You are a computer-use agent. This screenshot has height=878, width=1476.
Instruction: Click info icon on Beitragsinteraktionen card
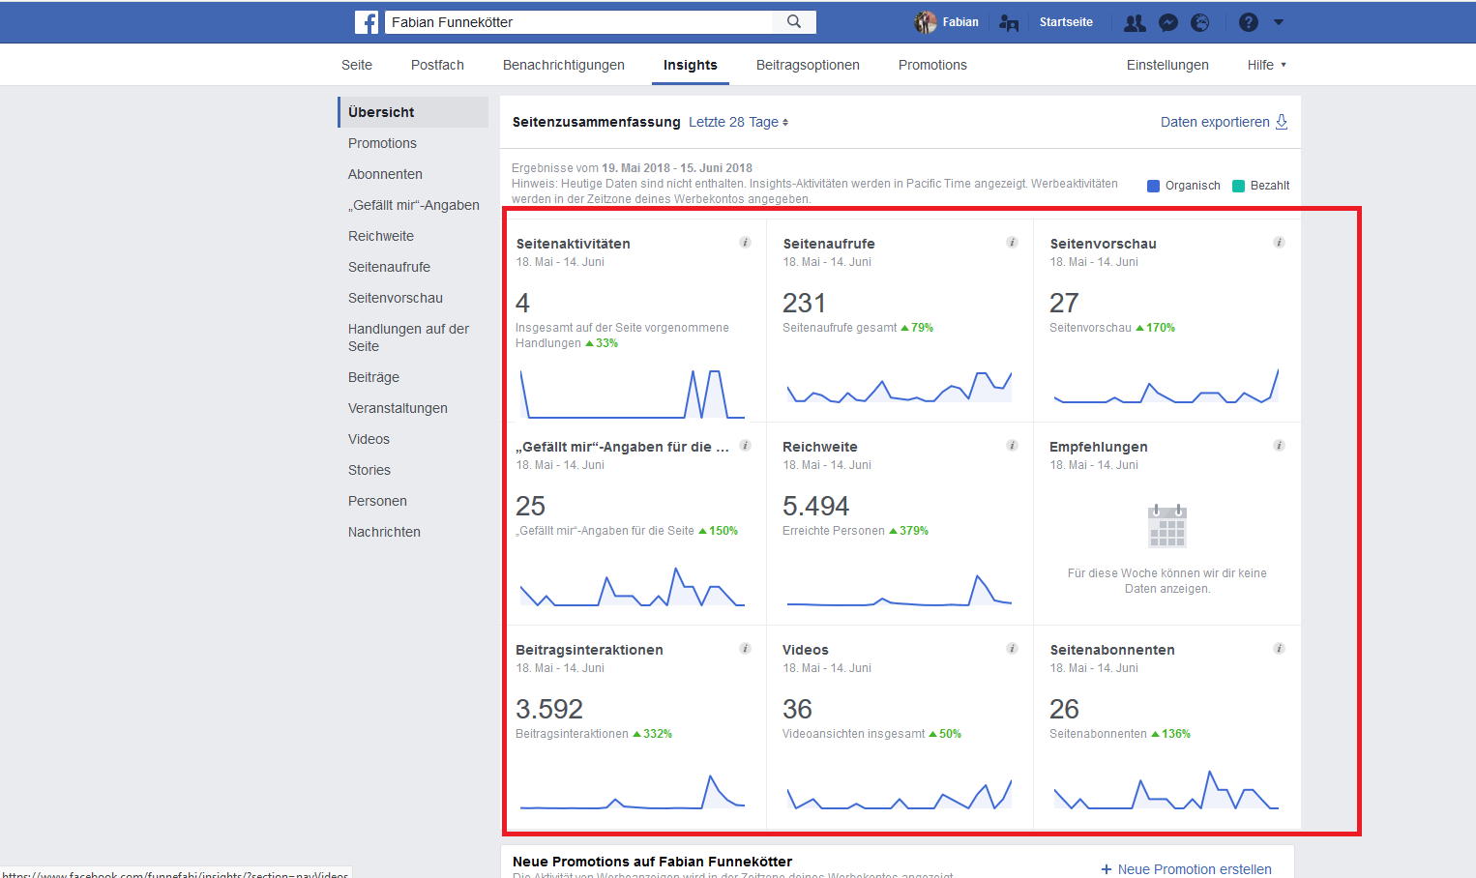pos(745,649)
